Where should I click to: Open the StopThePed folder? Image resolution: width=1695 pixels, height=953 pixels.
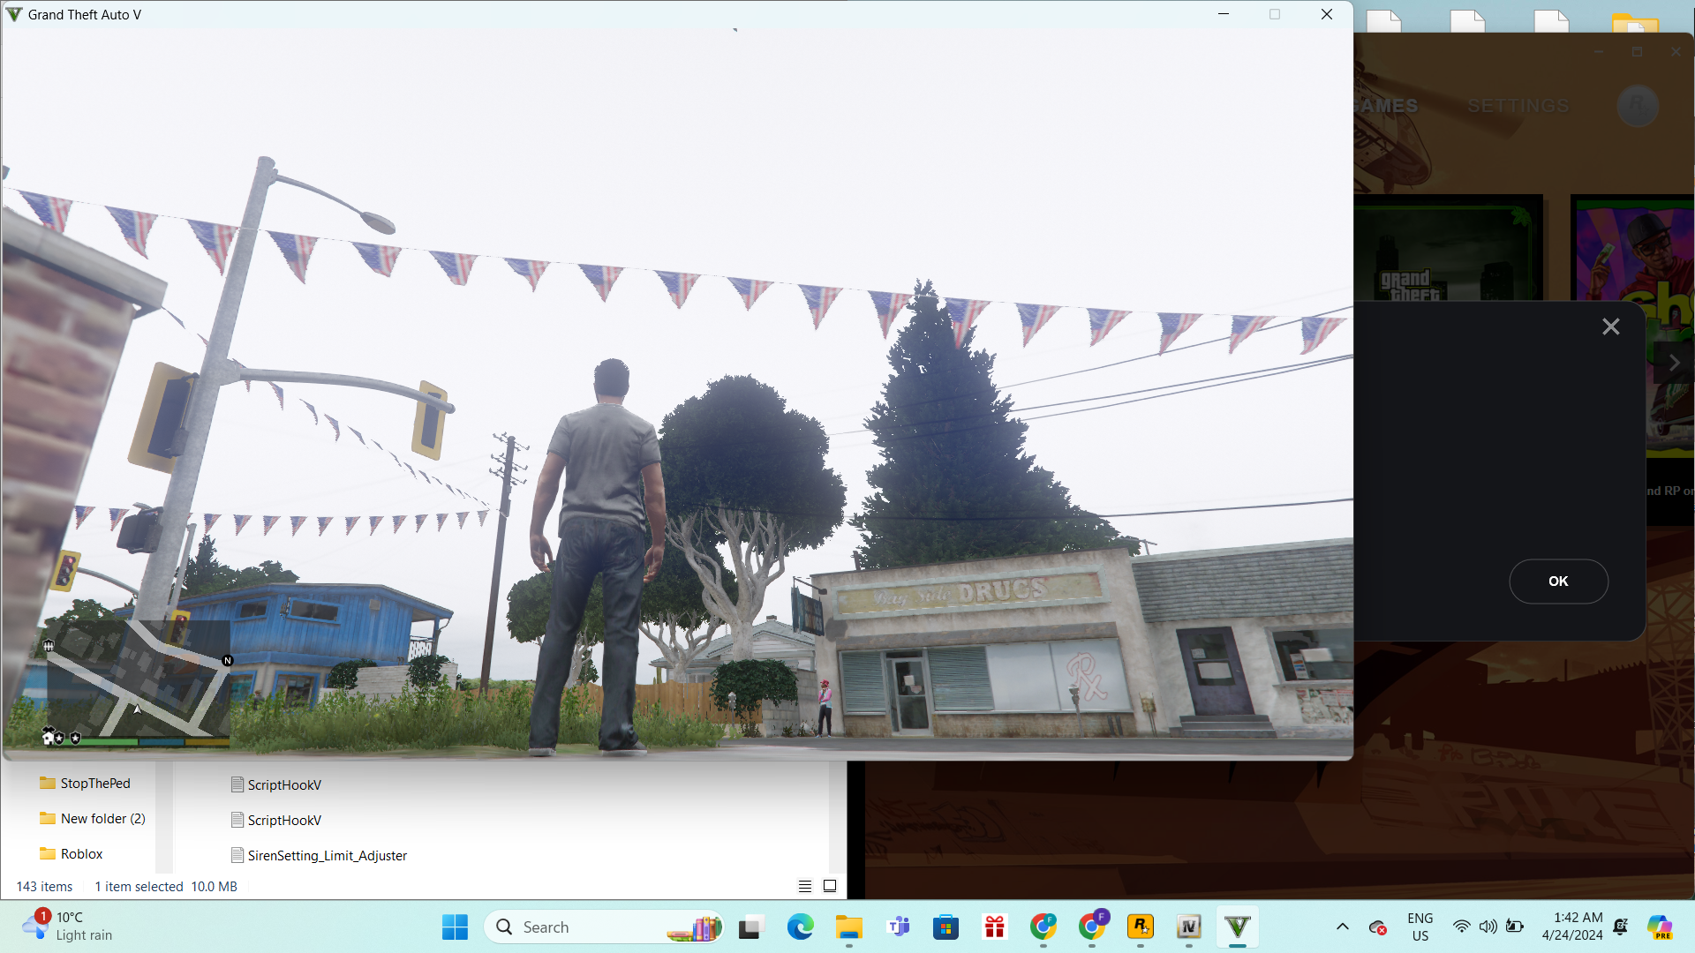coord(94,784)
